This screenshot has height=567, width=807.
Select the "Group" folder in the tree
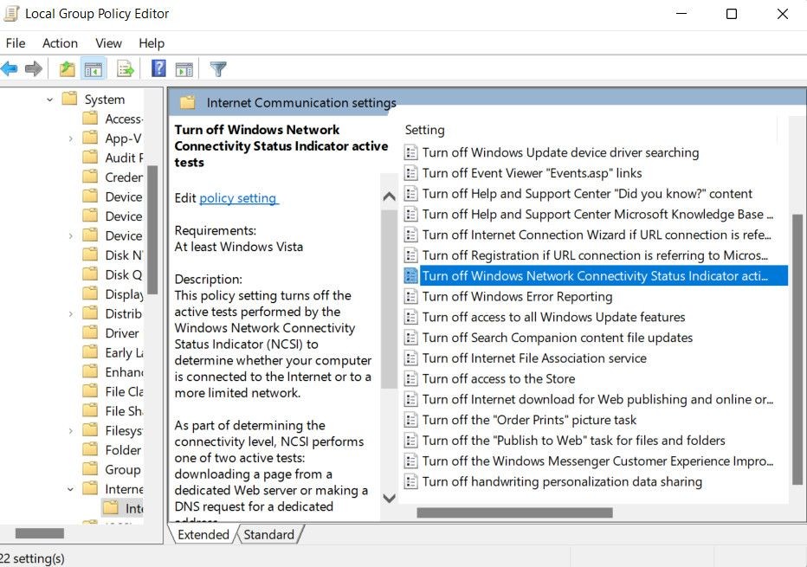(x=112, y=470)
